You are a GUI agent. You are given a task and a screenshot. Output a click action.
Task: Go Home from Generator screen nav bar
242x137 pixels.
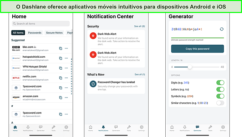(172, 128)
